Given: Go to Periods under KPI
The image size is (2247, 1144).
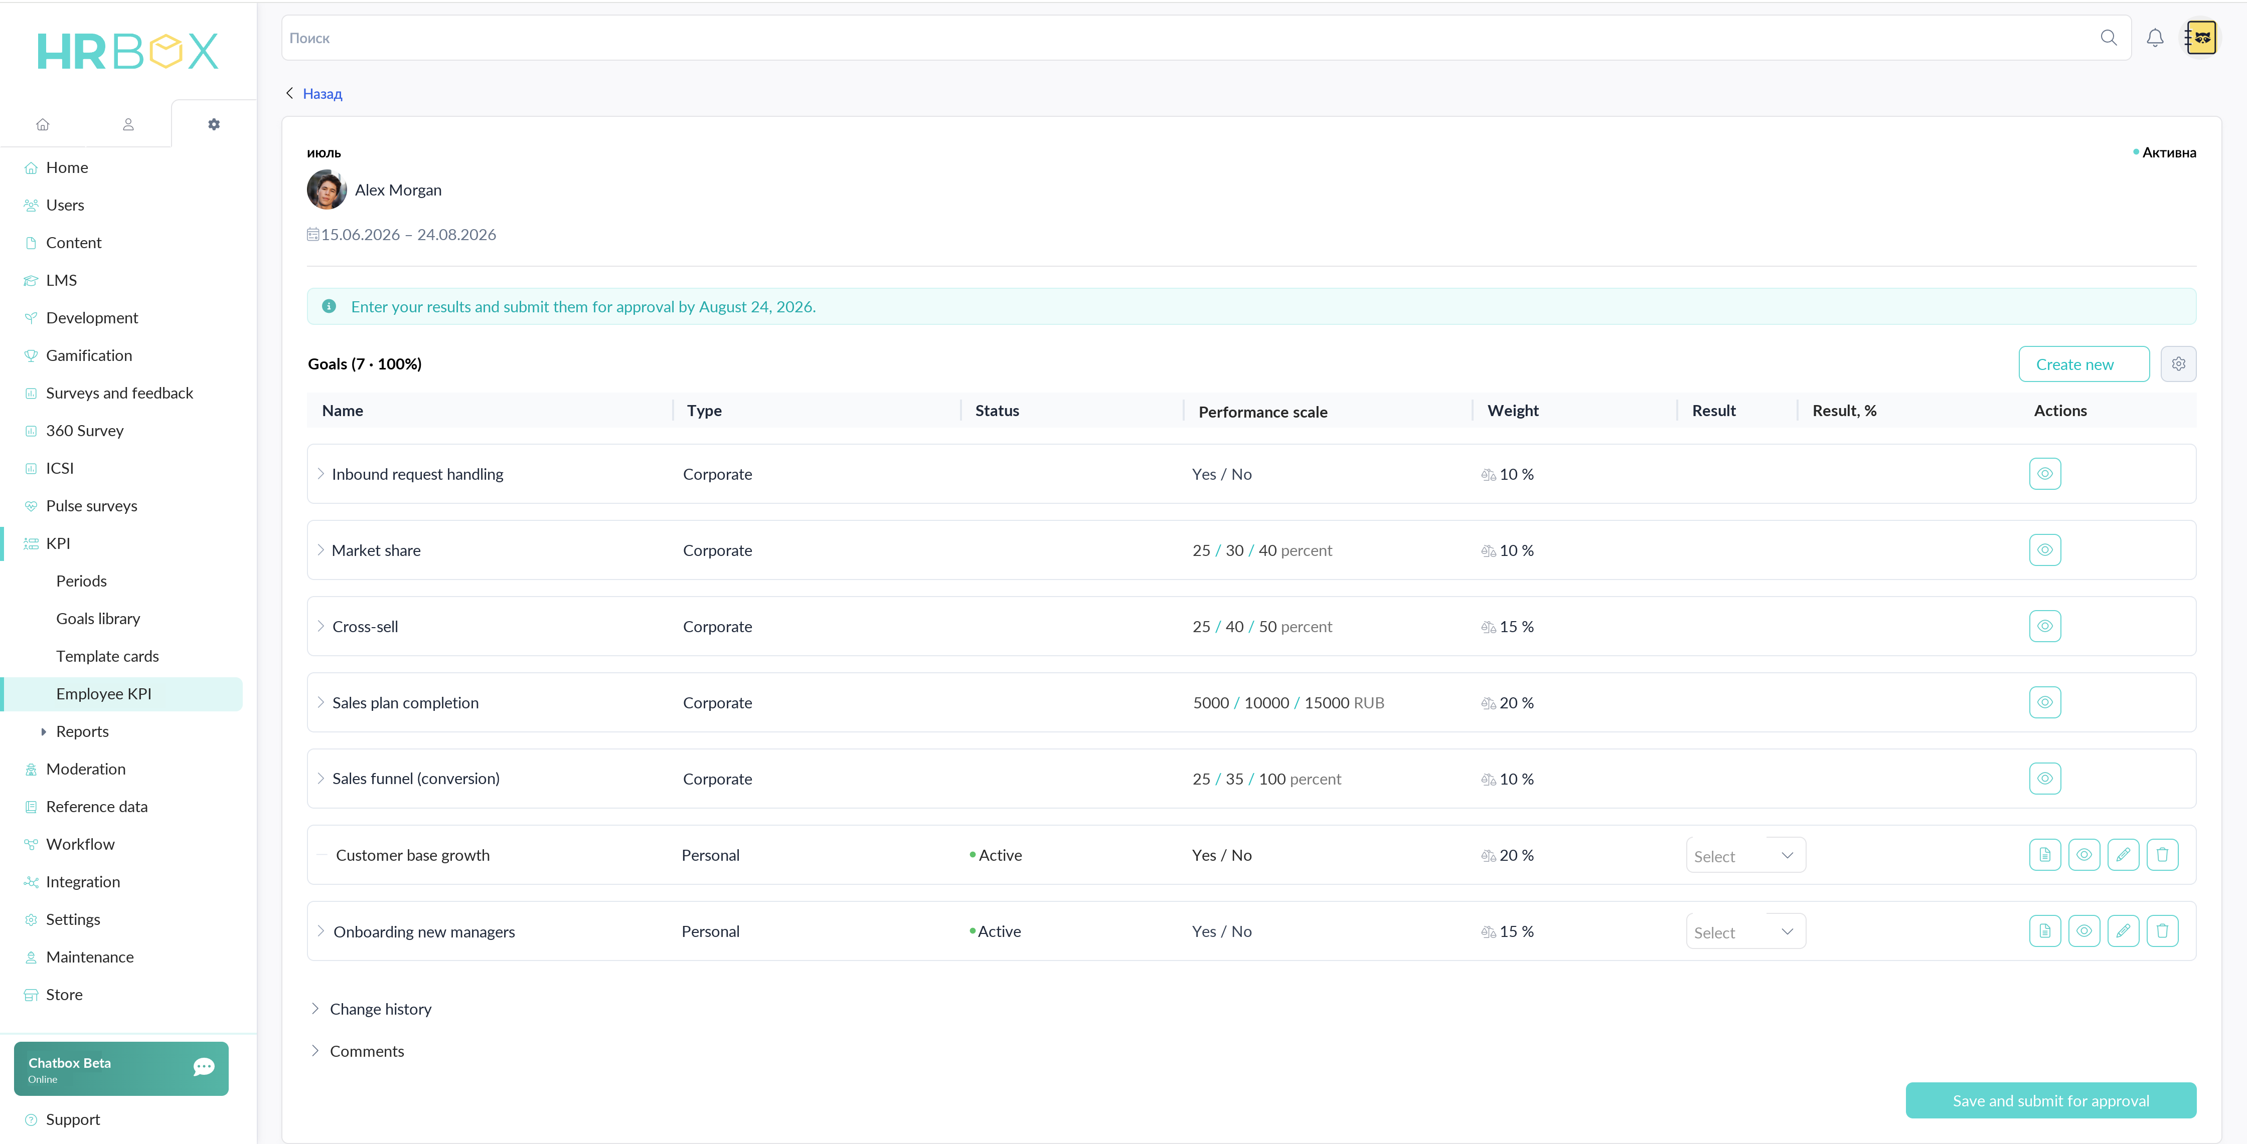Looking at the screenshot, I should coord(81,581).
